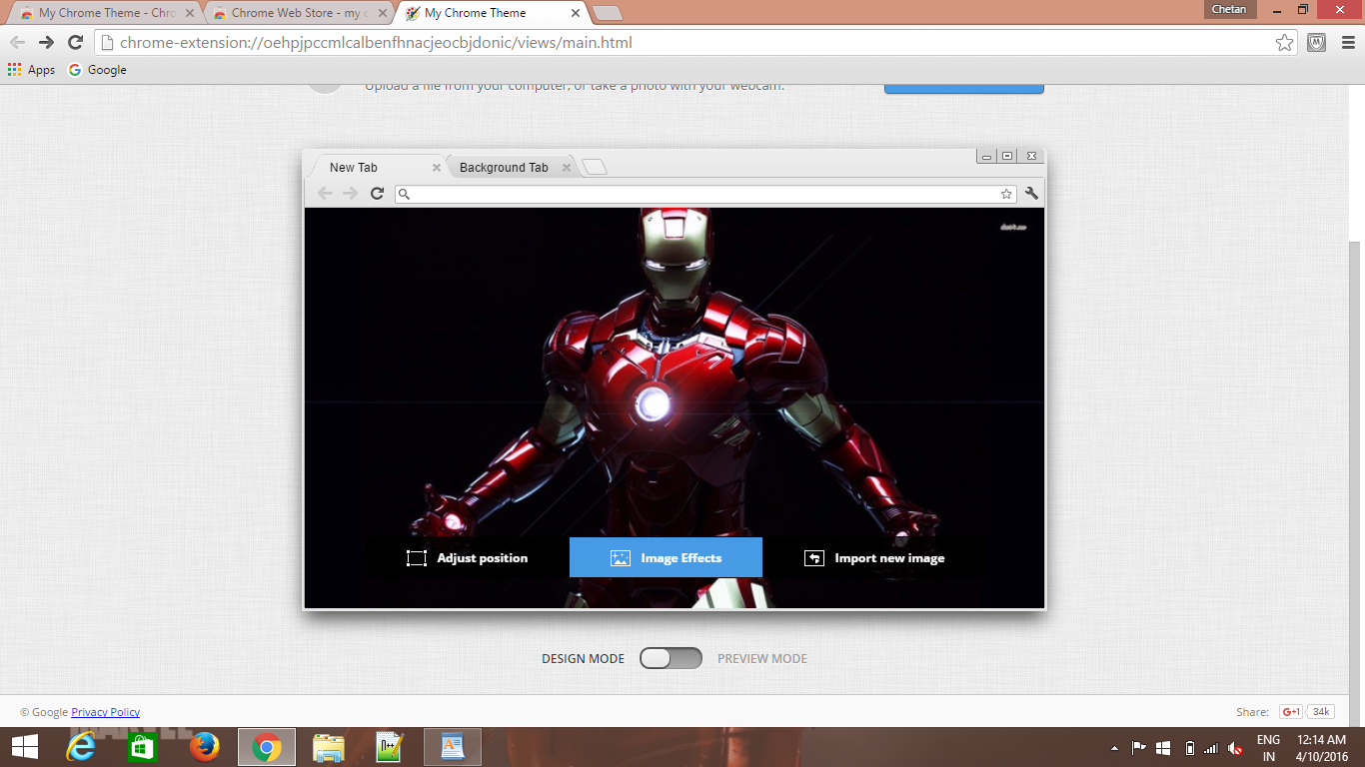Show hidden system tray icons
Screen dimensions: 1365x767
point(1114,748)
